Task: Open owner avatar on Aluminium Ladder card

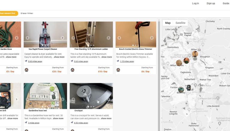Action: tap(72, 70)
